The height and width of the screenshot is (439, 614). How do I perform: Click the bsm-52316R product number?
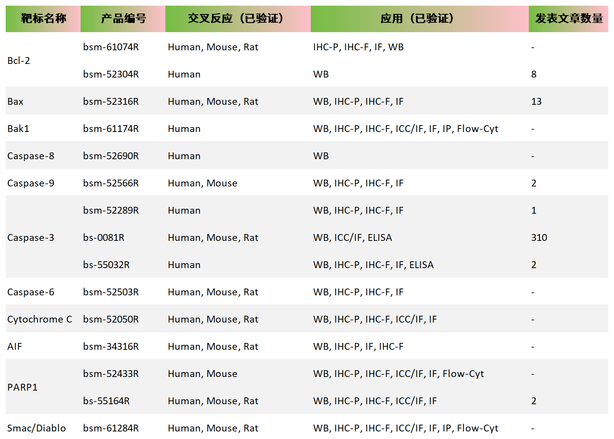click(111, 102)
